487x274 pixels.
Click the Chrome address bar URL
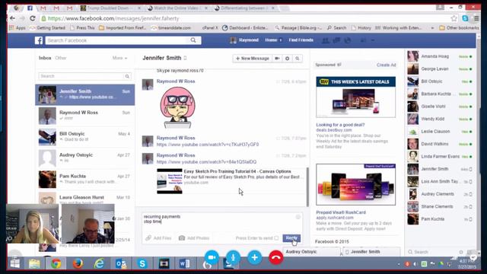113,18
